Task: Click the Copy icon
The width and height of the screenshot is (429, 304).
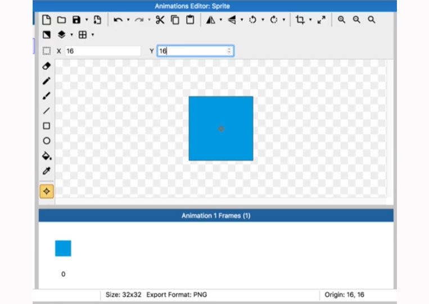Action: point(175,20)
